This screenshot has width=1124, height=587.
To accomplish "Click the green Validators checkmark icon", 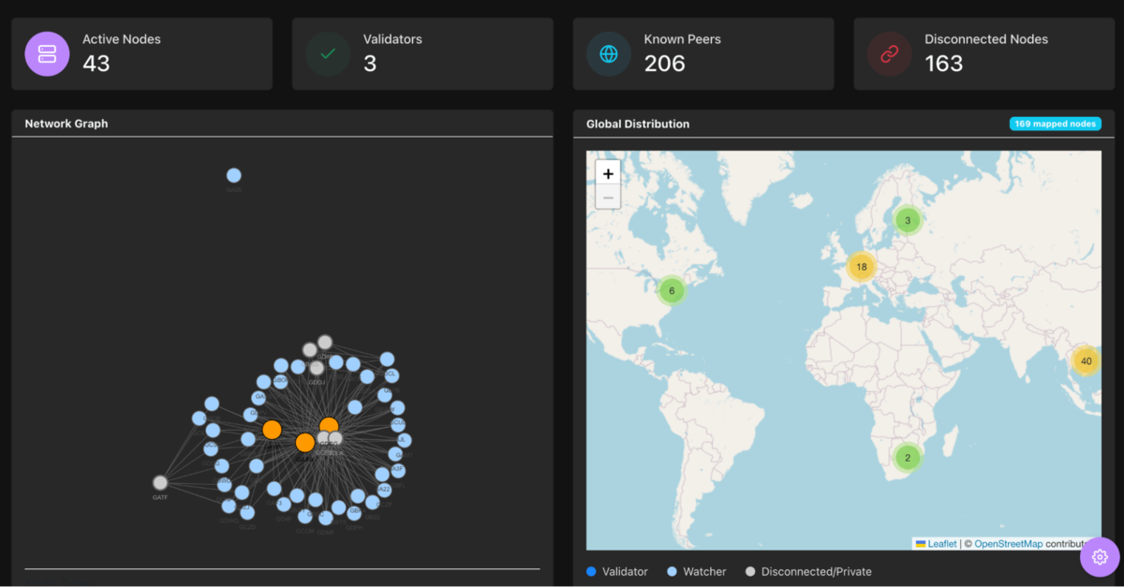I will pyautogui.click(x=328, y=53).
